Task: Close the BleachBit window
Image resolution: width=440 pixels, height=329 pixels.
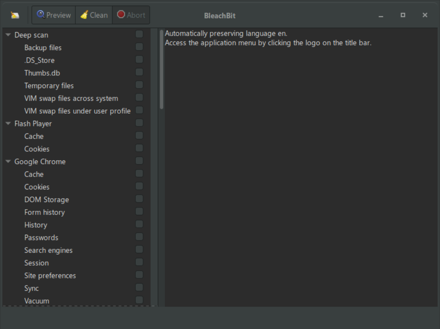Action: pyautogui.click(x=425, y=15)
